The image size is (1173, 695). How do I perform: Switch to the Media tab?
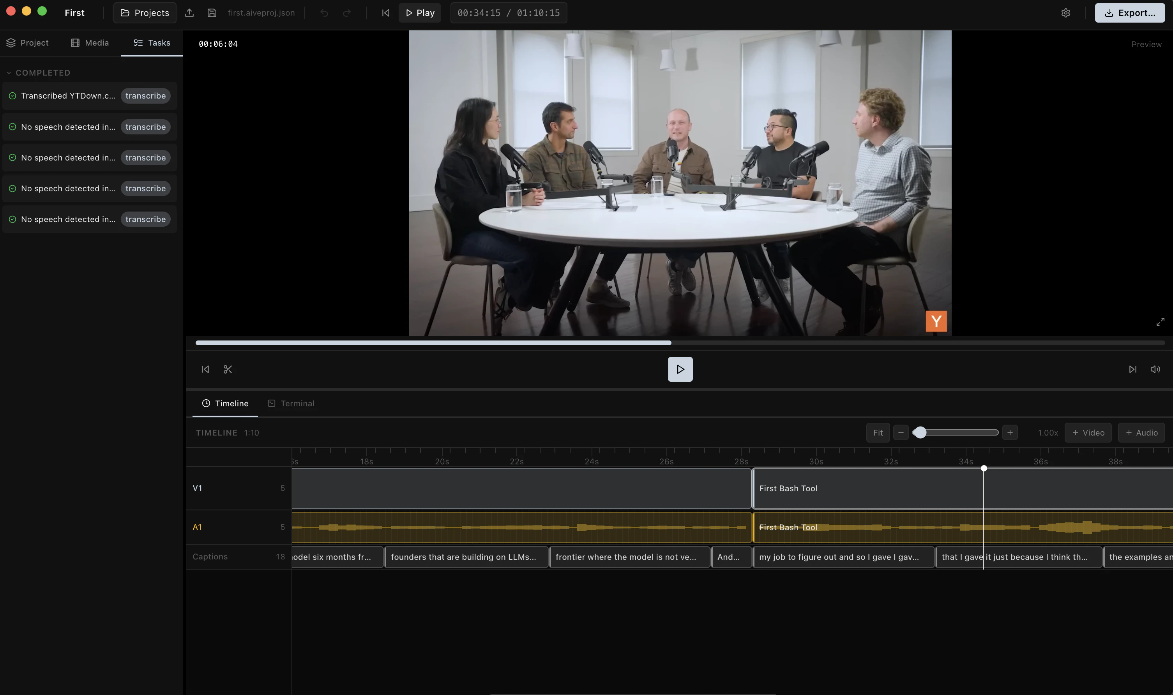click(90, 43)
